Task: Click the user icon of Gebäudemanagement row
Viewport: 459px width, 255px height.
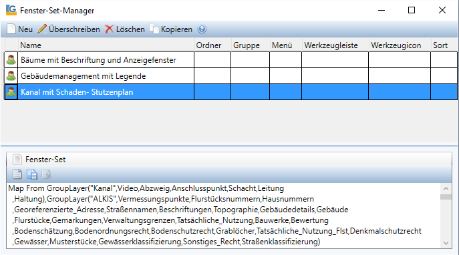Action: pyautogui.click(x=11, y=76)
